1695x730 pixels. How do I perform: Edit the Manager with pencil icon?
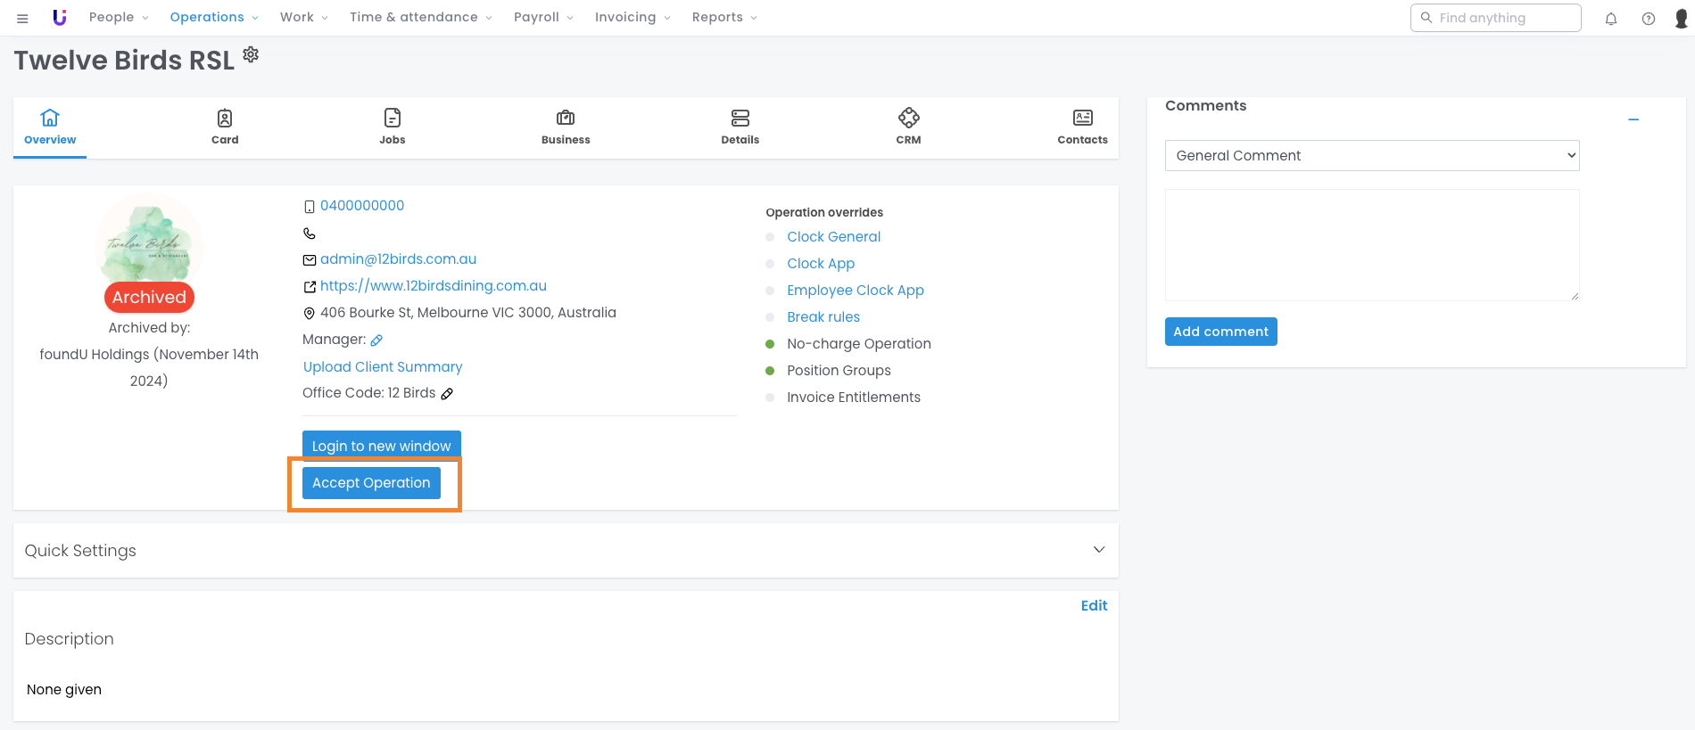(x=376, y=340)
